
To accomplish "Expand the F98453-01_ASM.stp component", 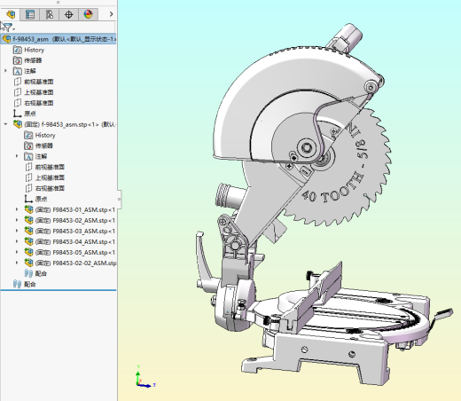I will (17, 209).
